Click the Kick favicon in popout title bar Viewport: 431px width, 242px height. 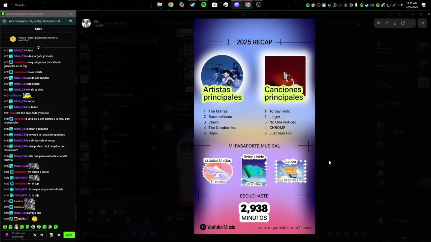point(3,14)
